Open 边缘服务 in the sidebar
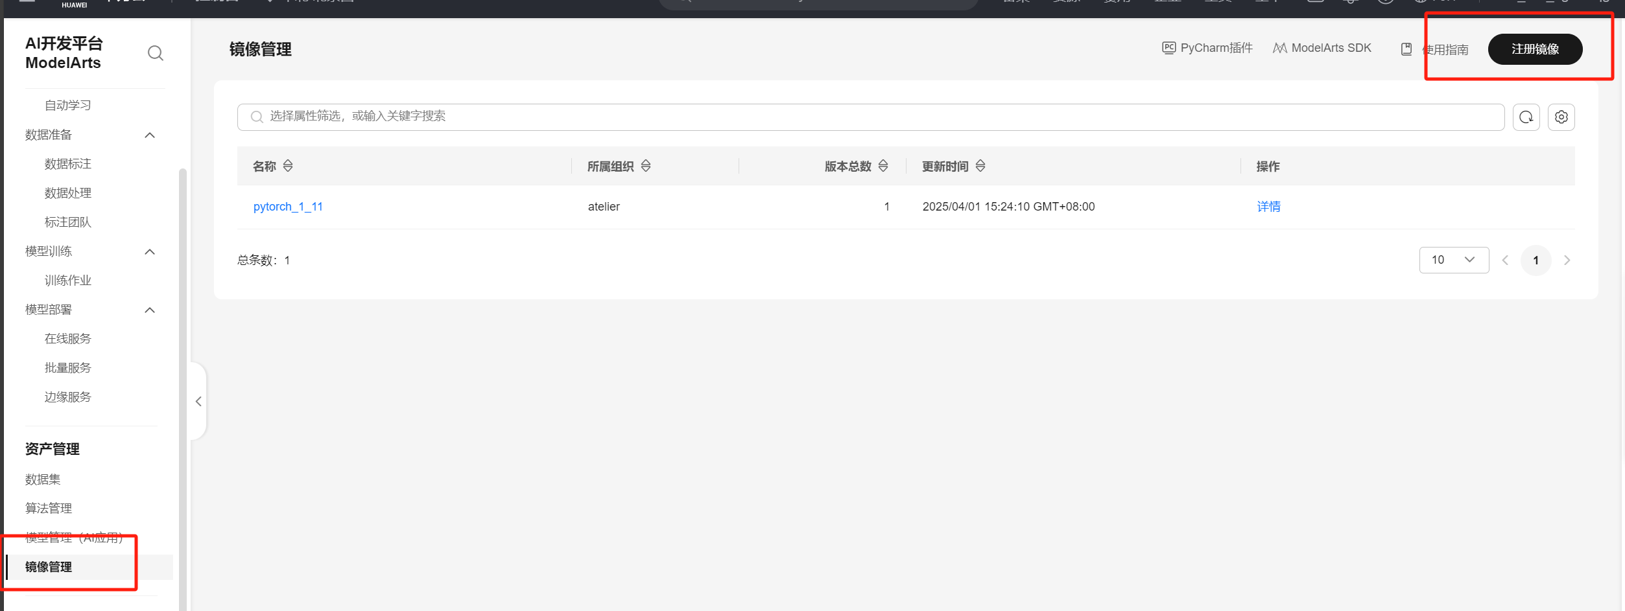The width and height of the screenshot is (1625, 611). pos(68,397)
